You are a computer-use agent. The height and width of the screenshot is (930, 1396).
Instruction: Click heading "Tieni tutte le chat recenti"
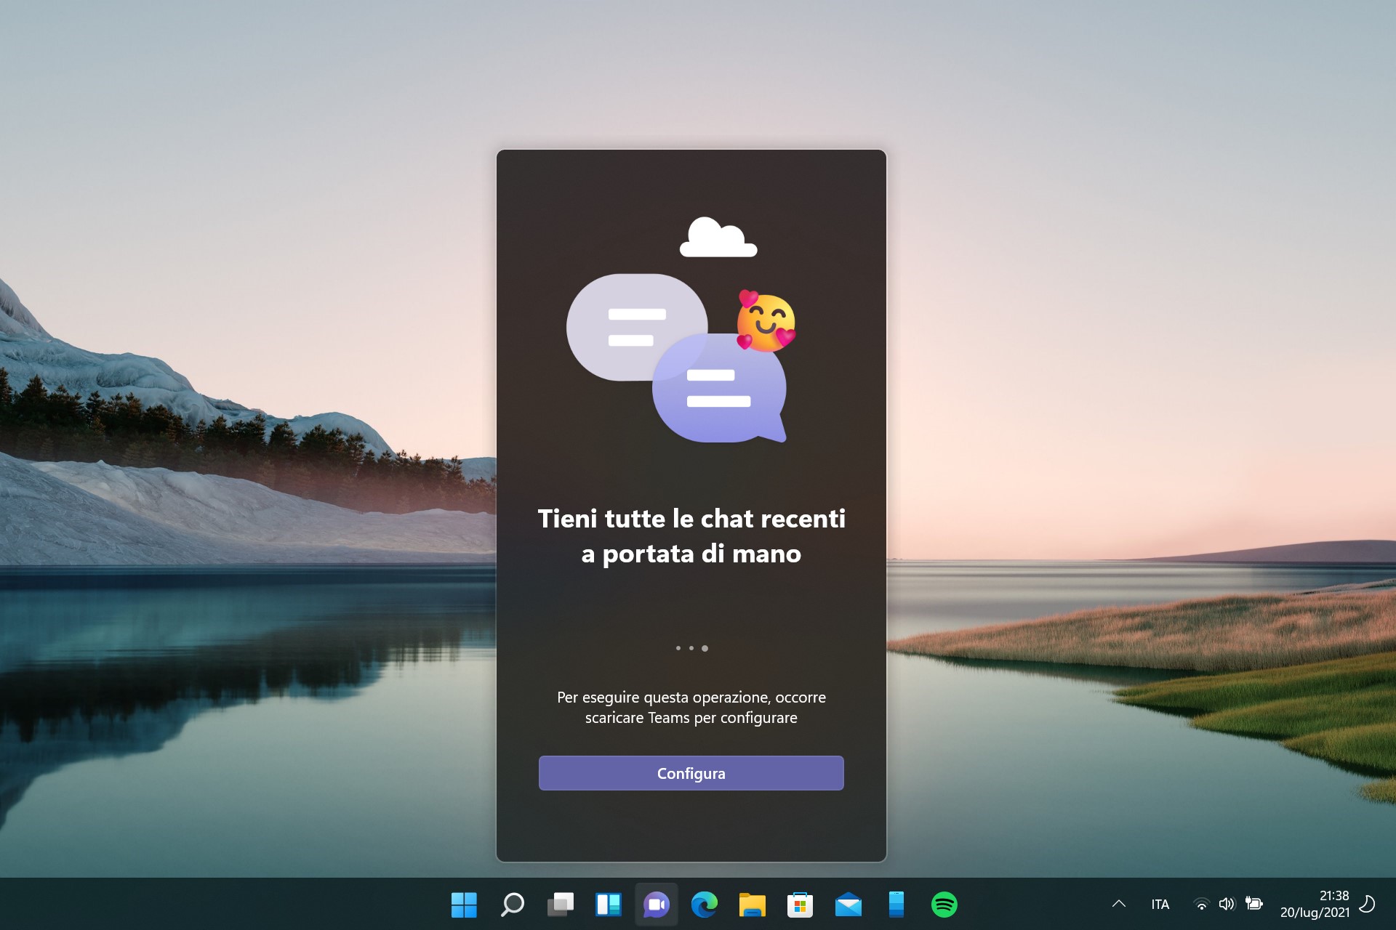pyautogui.click(x=691, y=519)
